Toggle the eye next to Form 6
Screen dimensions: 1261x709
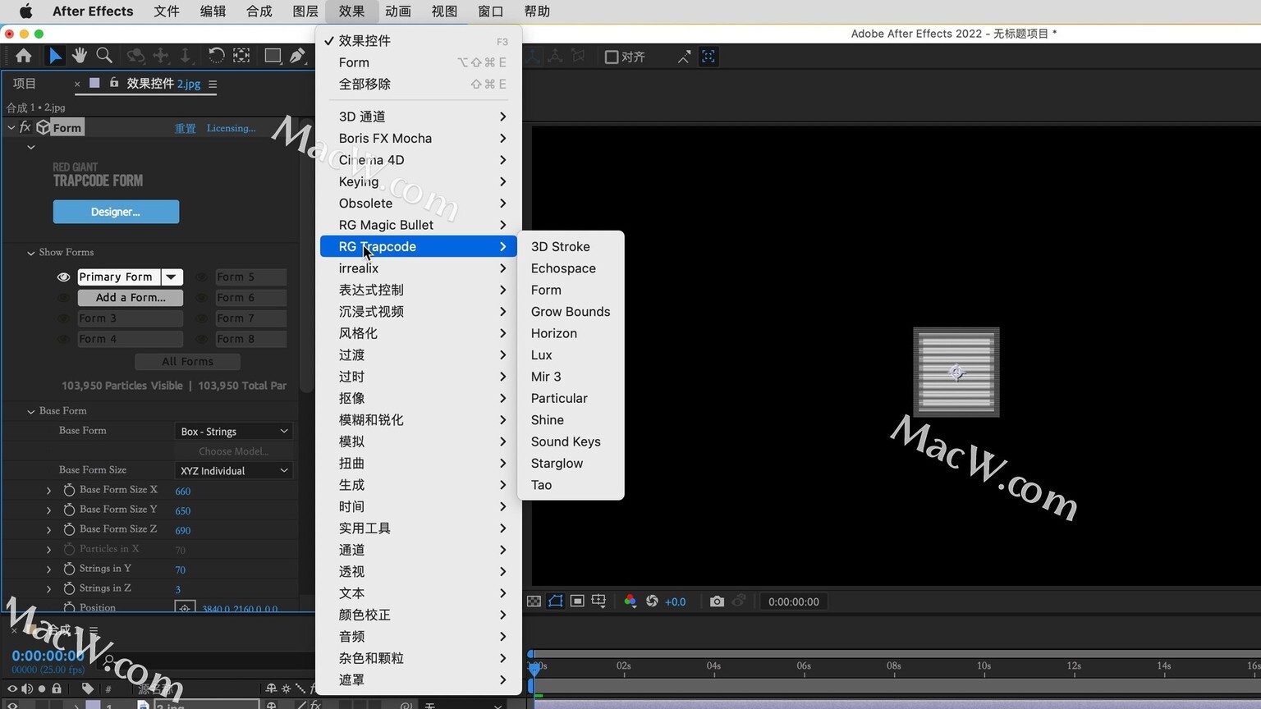click(x=201, y=298)
